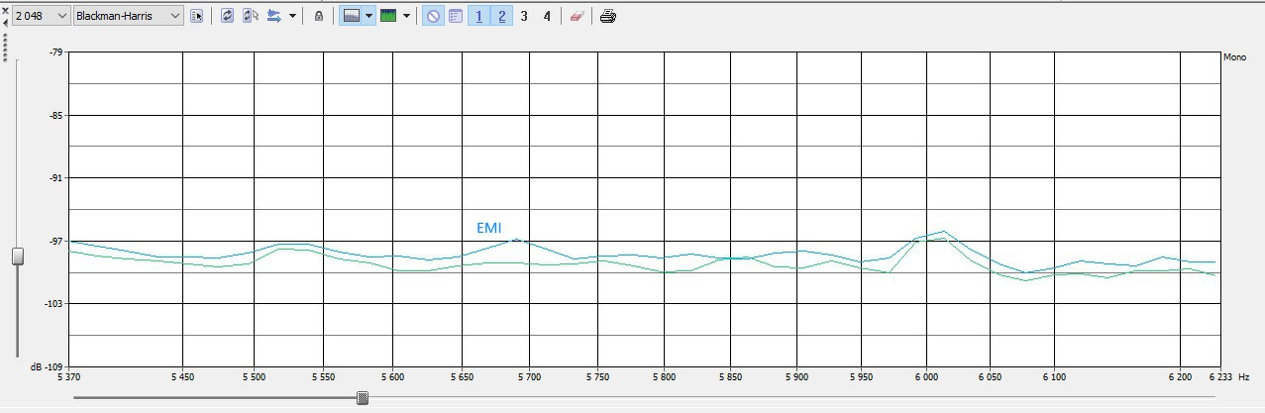This screenshot has height=413, width=1265.
Task: Click the 6 000 Hz axis label
Action: click(928, 377)
